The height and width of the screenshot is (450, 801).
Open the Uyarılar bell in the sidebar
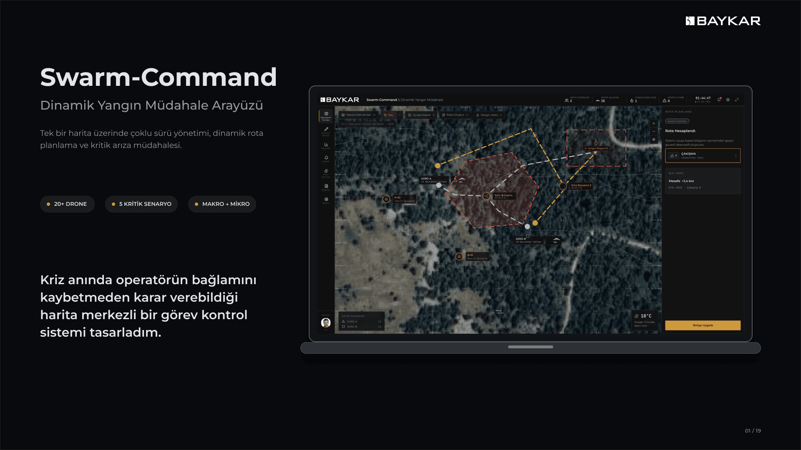[326, 159]
